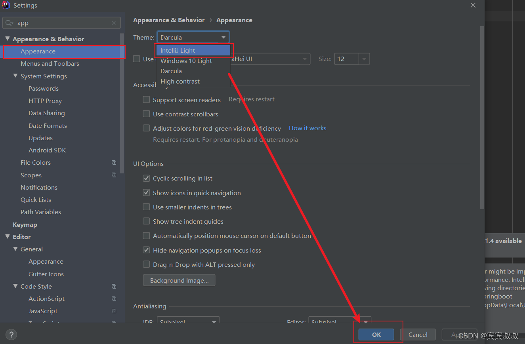Open Keymap settings page
The width and height of the screenshot is (525, 344).
coord(25,224)
